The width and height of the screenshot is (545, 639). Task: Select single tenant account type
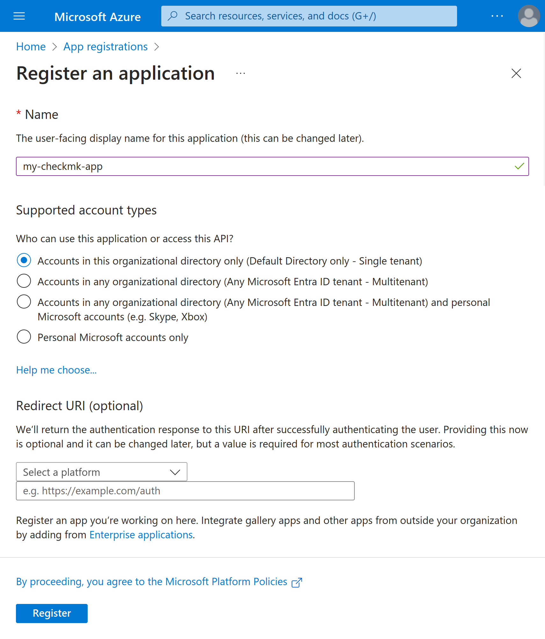click(24, 260)
